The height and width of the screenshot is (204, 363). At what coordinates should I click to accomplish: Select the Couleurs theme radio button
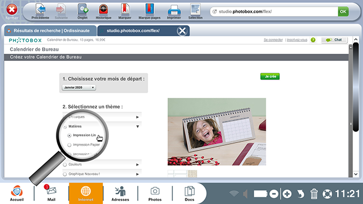point(65,164)
